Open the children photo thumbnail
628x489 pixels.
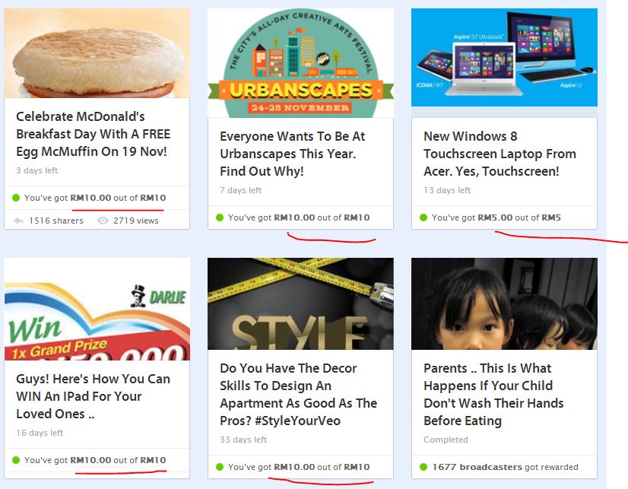504,304
